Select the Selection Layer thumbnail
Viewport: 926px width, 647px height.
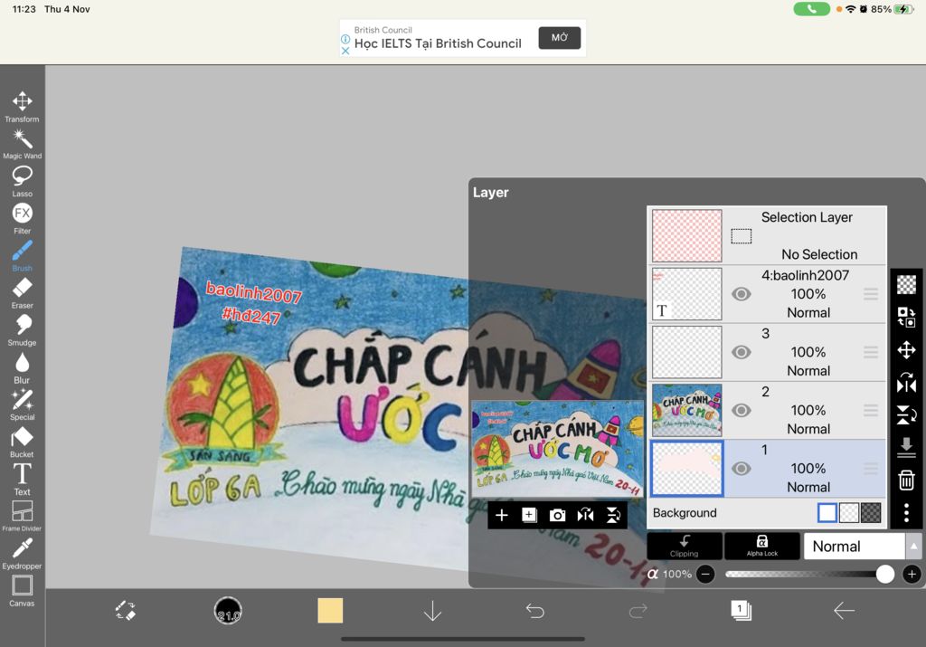pos(687,236)
